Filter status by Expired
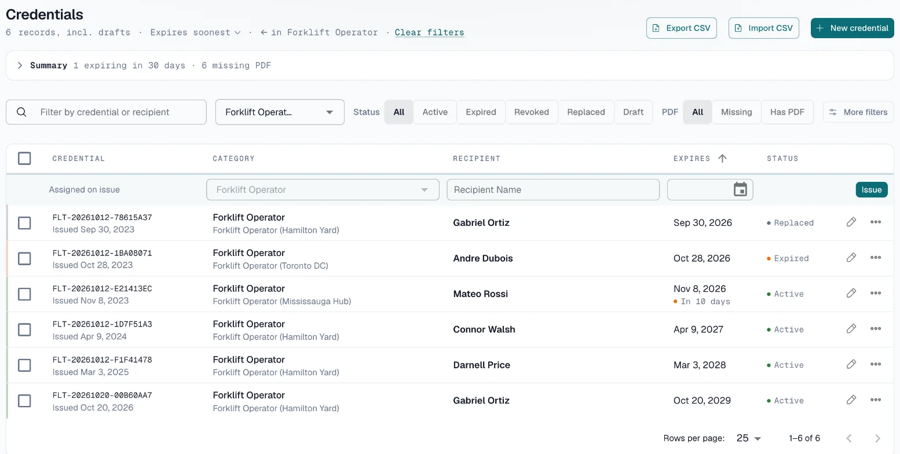This screenshot has height=454, width=900. (x=481, y=112)
